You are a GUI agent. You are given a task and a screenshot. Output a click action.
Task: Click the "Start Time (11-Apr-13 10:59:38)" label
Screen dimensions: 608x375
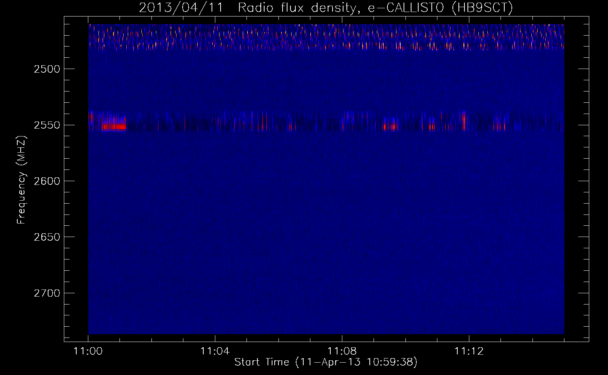326,362
